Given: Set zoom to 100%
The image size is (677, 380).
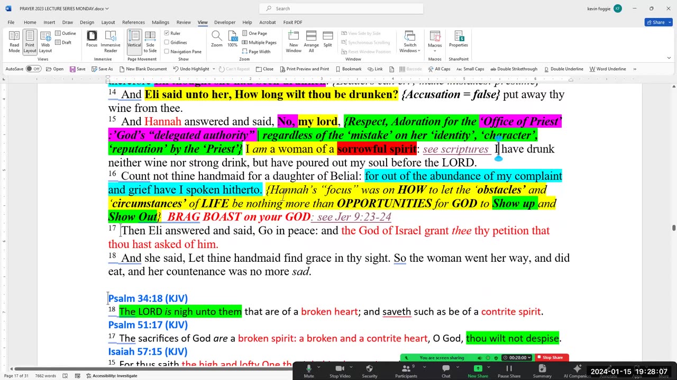Looking at the screenshot, I should [232, 40].
